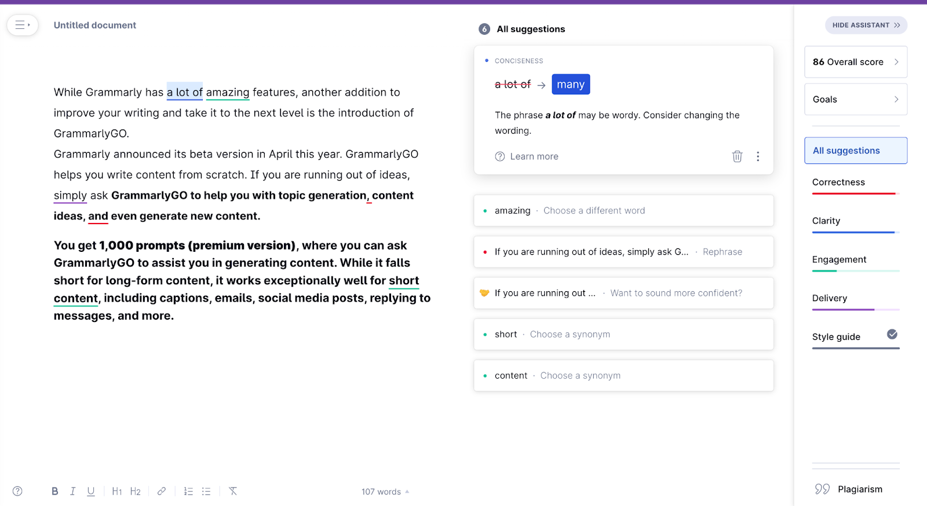Create a numbered list
Image resolution: width=927 pixels, height=506 pixels.
[188, 491]
